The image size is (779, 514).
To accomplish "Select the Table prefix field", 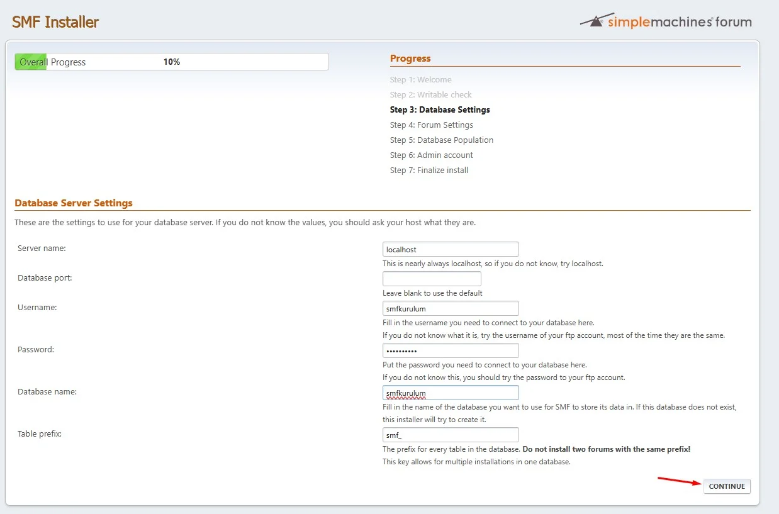I will click(451, 435).
